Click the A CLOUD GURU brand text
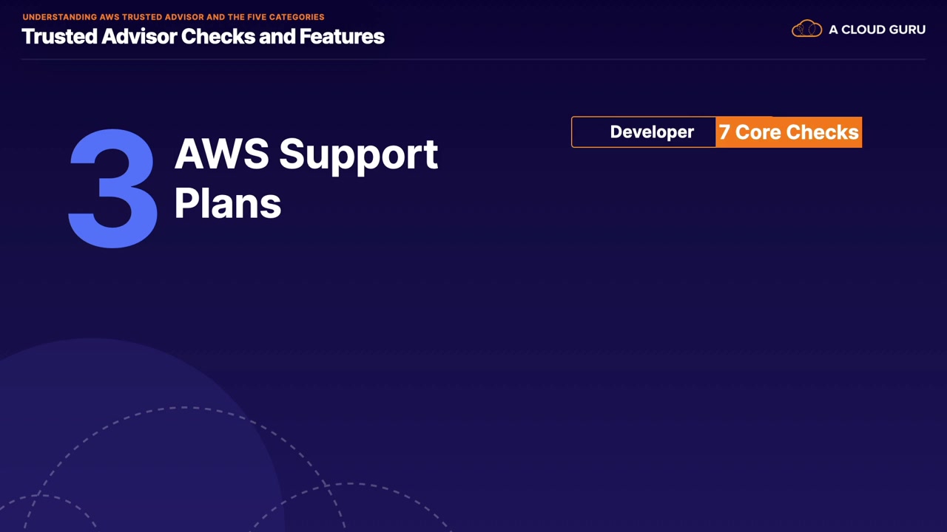 click(877, 30)
